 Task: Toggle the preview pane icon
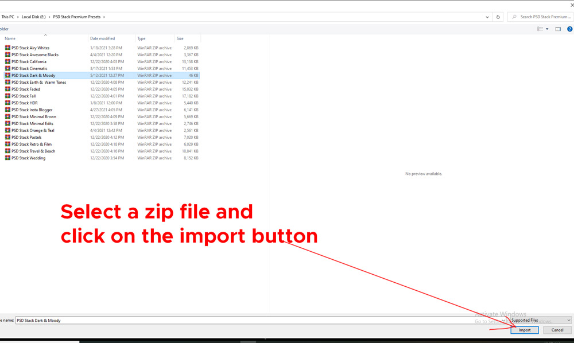[x=558, y=29]
